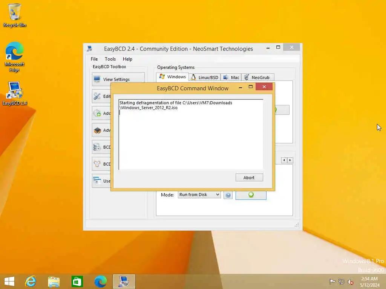Click inside the command output text box
Viewport: 386px width, 289px height.
pos(191,135)
